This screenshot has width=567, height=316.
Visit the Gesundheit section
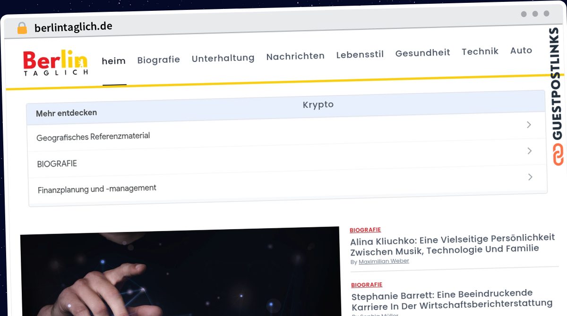click(422, 53)
